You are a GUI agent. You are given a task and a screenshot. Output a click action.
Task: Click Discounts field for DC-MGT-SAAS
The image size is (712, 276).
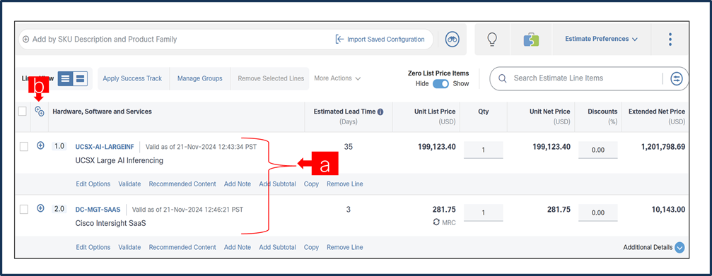pyautogui.click(x=598, y=212)
